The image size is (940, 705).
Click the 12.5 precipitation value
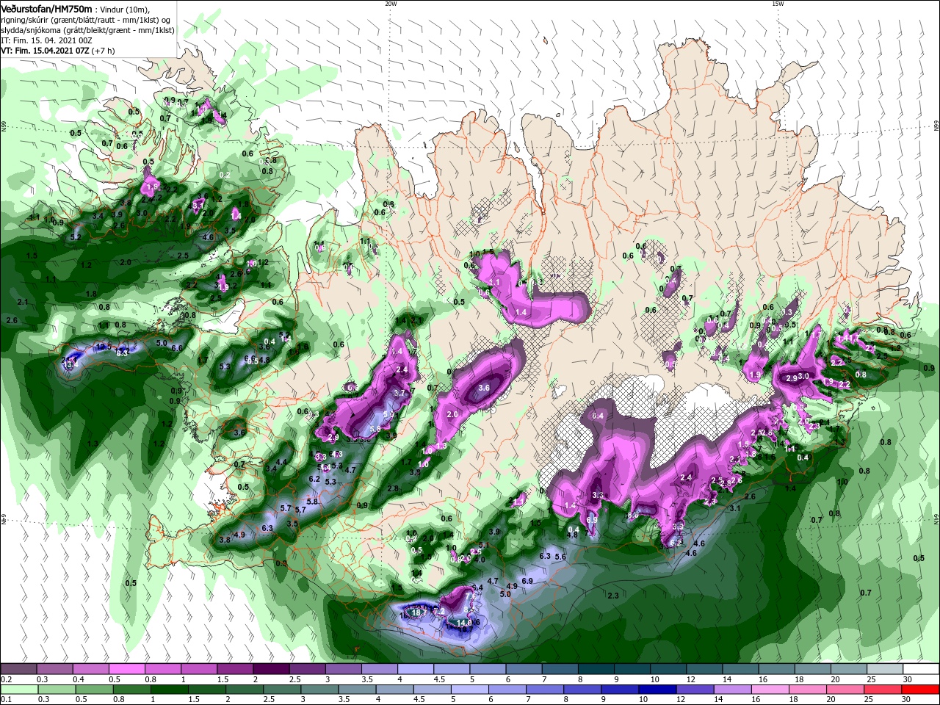pos(104,346)
